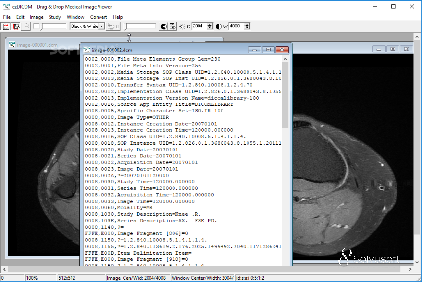Click the knee MR image in background window
422x282 pixels.
[x=352, y=156]
